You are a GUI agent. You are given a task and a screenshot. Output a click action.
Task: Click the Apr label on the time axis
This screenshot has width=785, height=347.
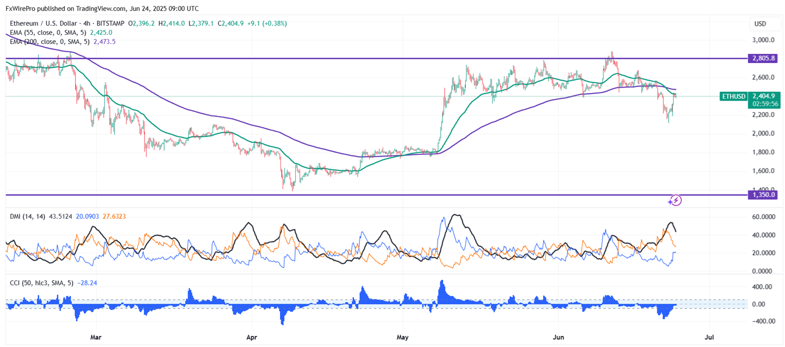[x=252, y=338]
